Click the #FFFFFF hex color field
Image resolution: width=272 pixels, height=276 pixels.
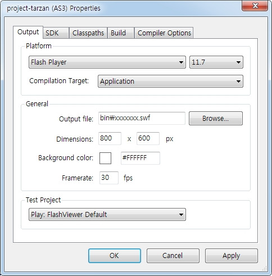click(x=140, y=158)
